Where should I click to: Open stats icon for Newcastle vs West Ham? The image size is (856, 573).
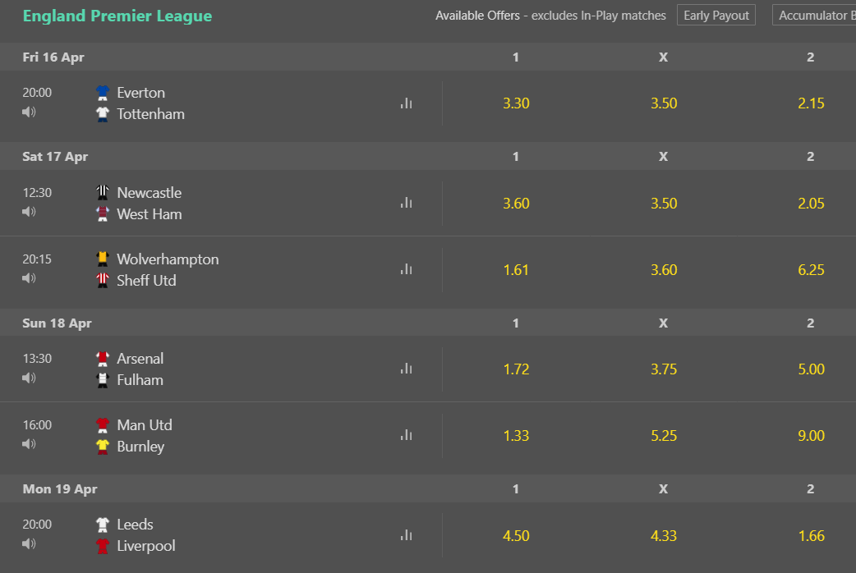406,203
